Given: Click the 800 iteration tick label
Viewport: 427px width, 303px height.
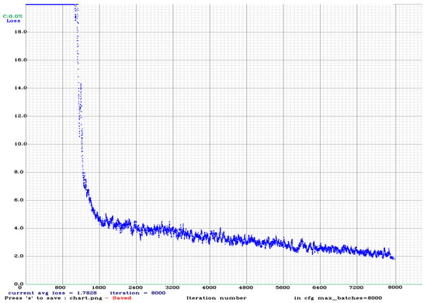Looking at the screenshot, I should click(x=61, y=288).
